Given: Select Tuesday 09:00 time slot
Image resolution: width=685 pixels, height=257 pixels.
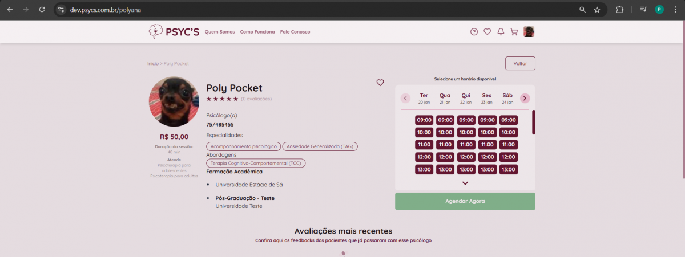Looking at the screenshot, I should tap(424, 120).
